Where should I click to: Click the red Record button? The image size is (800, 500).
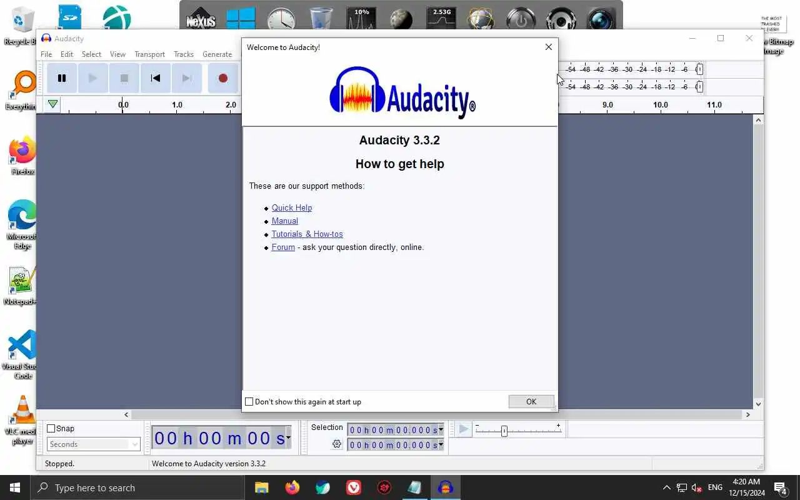pyautogui.click(x=222, y=78)
